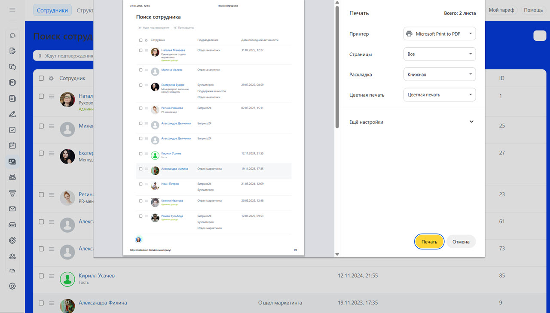Open the Принтер dropdown showing Microsoft Print to PDF

(x=440, y=34)
